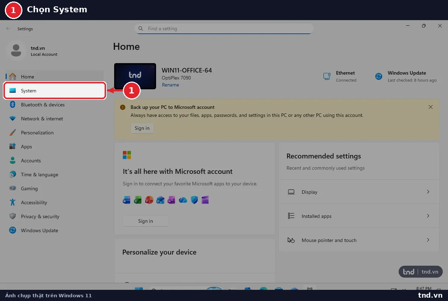Viewport: 448px width, 301px height.
Task: Click the OptiPlex 7090 model text
Action: (176, 78)
